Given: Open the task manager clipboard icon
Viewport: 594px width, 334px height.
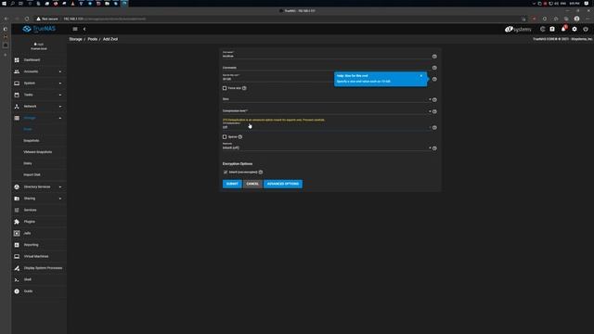Looking at the screenshot, I should point(552,29).
